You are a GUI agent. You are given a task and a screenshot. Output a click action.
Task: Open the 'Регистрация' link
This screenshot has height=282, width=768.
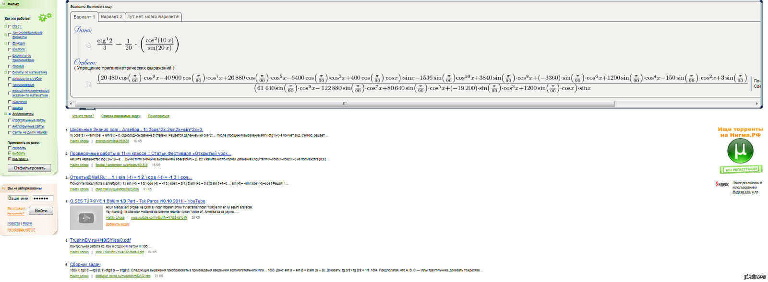(16, 209)
